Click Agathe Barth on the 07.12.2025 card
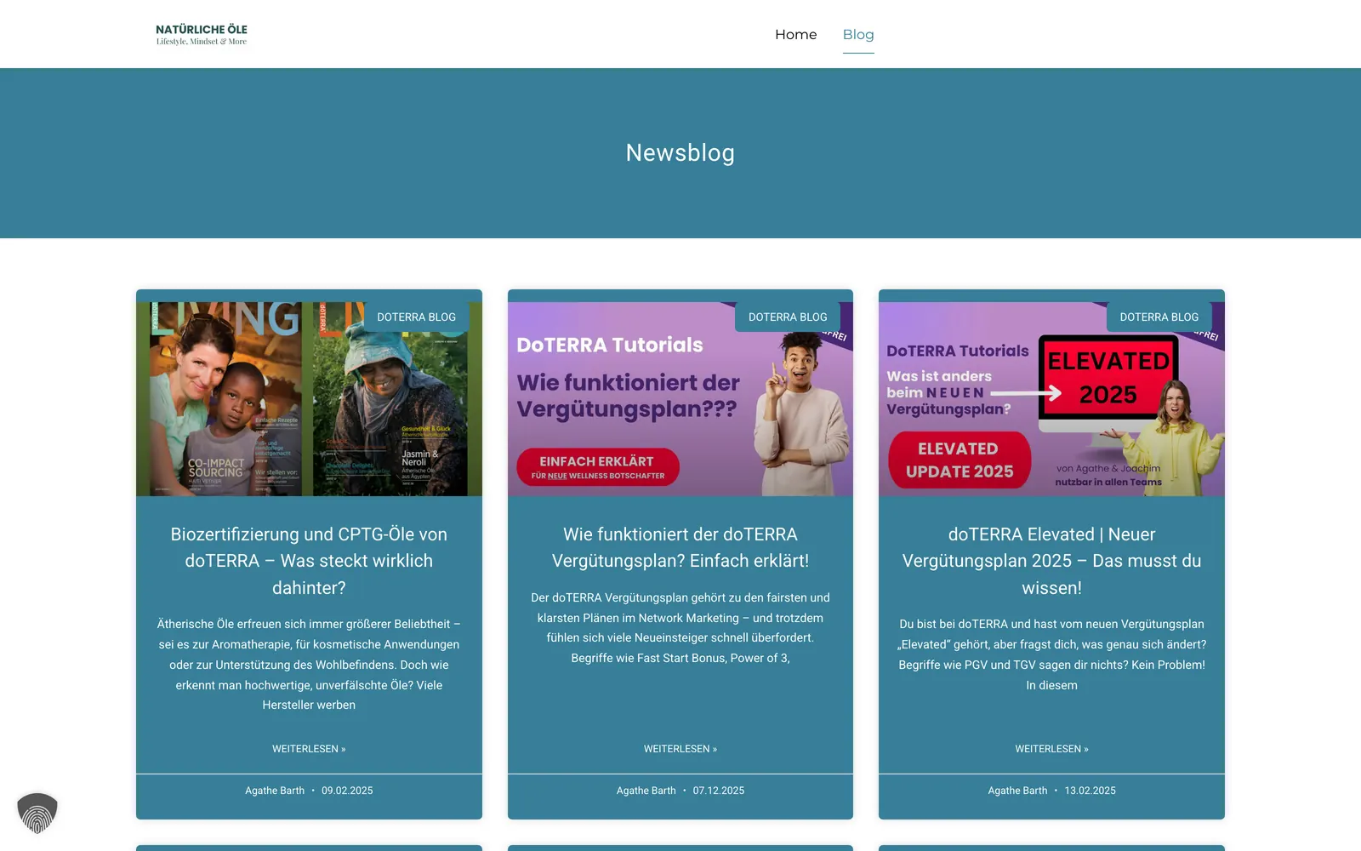 coord(646,791)
